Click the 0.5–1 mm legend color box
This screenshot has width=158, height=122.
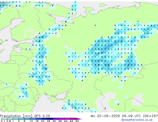click(10, 119)
